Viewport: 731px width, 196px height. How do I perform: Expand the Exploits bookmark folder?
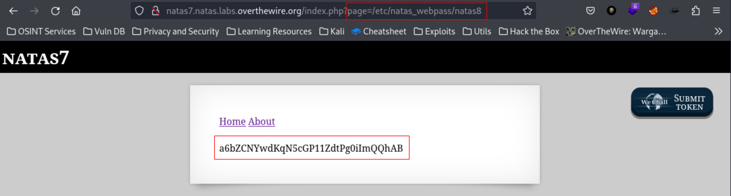434,31
